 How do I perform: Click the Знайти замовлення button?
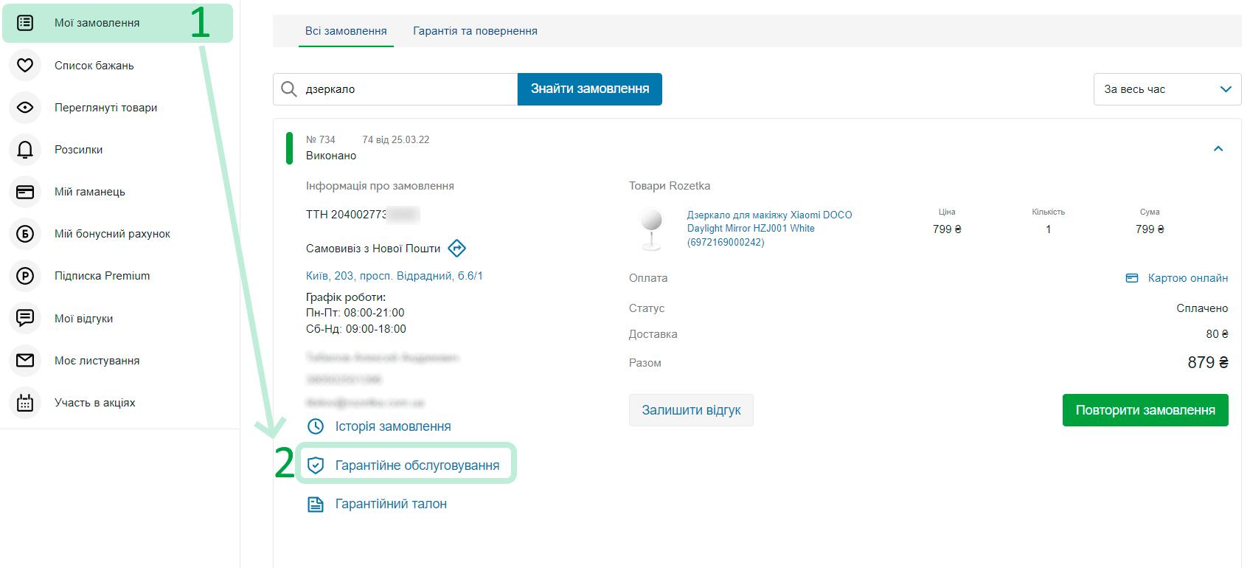[590, 89]
